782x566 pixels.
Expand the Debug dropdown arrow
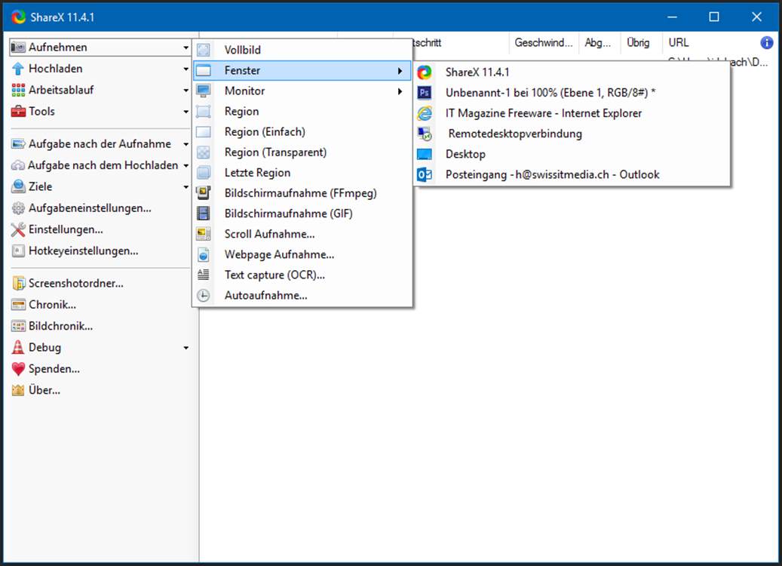(186, 348)
